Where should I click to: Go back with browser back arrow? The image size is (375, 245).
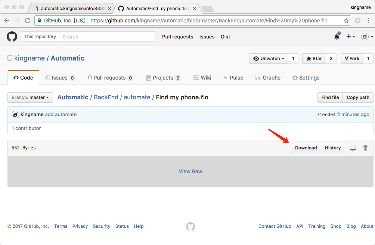[x=7, y=21]
